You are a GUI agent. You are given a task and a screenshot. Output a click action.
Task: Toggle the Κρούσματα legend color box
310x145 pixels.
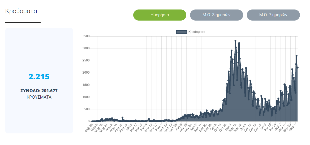[181, 32]
